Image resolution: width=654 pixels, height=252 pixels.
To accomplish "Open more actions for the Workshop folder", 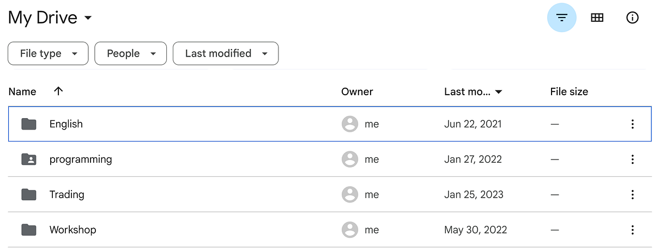I will click(632, 230).
